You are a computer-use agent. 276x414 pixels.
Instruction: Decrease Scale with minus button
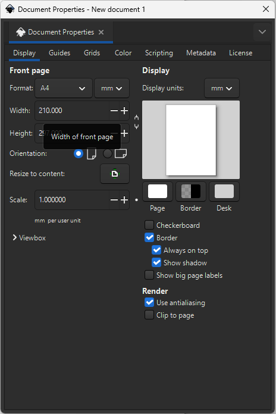114,200
